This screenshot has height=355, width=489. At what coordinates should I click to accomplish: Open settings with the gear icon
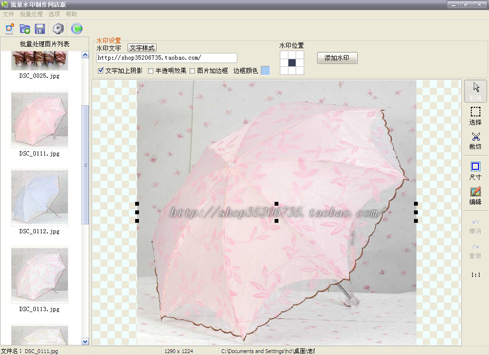point(58,29)
